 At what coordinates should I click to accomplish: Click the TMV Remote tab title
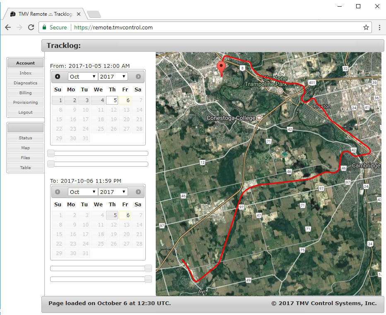[x=46, y=14]
